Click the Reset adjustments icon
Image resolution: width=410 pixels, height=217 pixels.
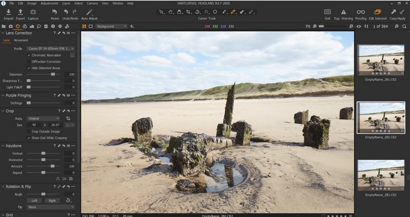pyautogui.click(x=54, y=12)
